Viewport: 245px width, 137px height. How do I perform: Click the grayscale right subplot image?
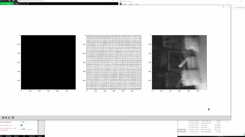(x=179, y=62)
